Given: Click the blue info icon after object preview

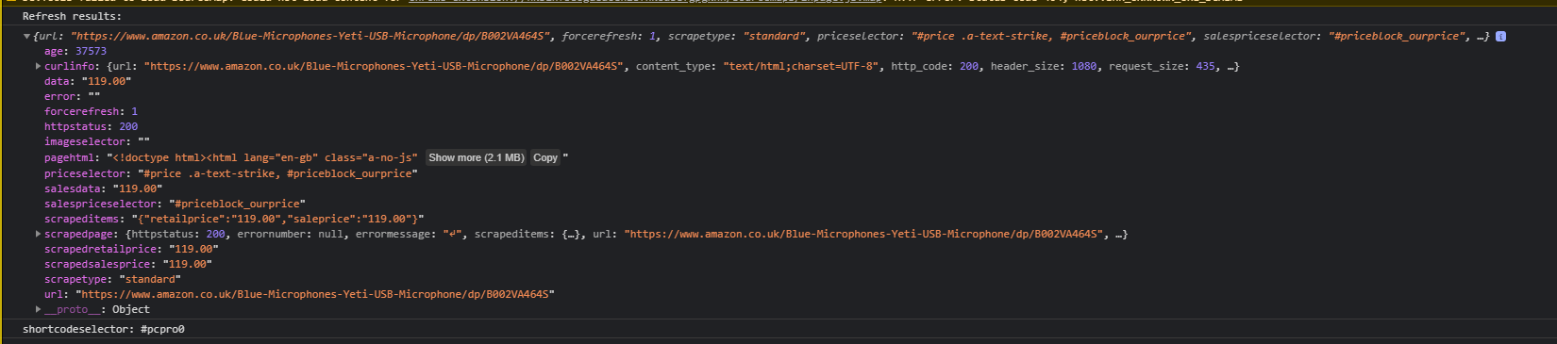Looking at the screenshot, I should tap(1500, 36).
